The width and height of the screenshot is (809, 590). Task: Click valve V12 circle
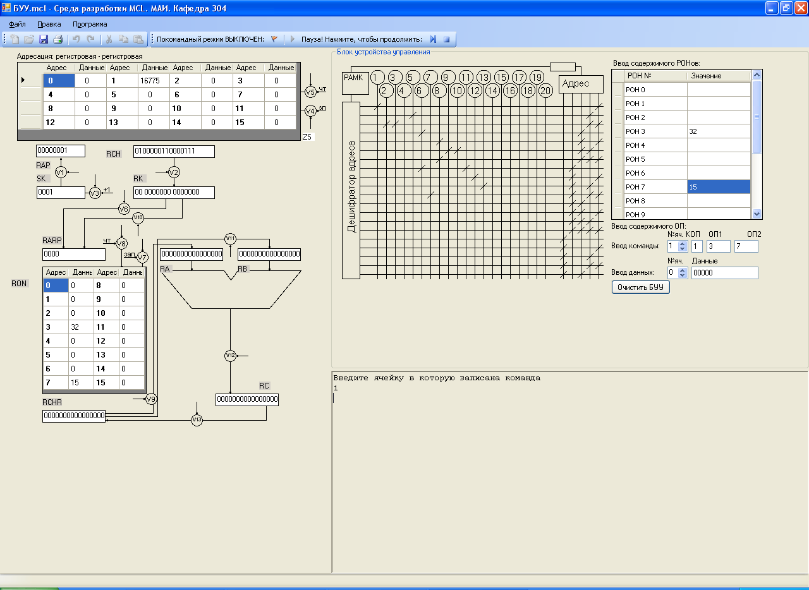[x=230, y=356]
